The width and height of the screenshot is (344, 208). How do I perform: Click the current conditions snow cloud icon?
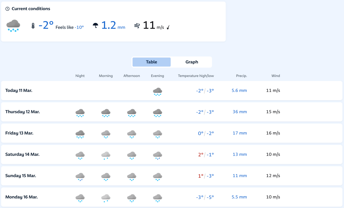pos(13,26)
